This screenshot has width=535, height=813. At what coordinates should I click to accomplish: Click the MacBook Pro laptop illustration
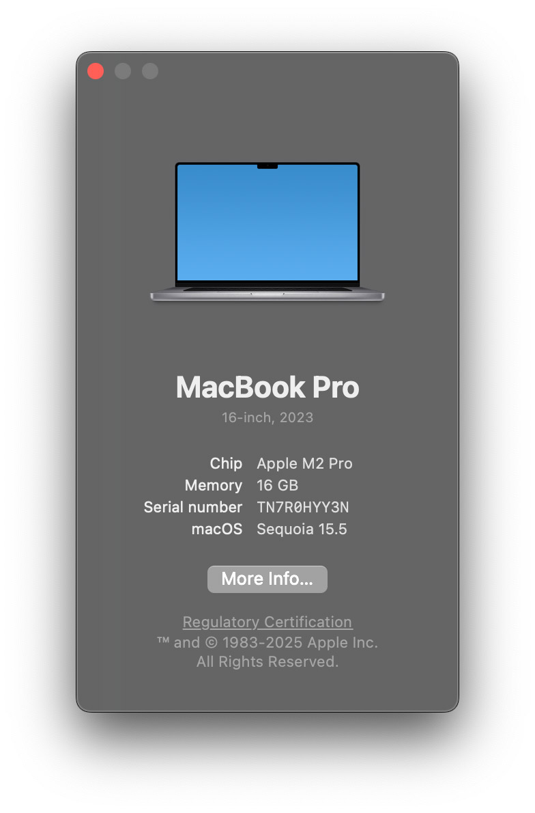pyautogui.click(x=267, y=231)
